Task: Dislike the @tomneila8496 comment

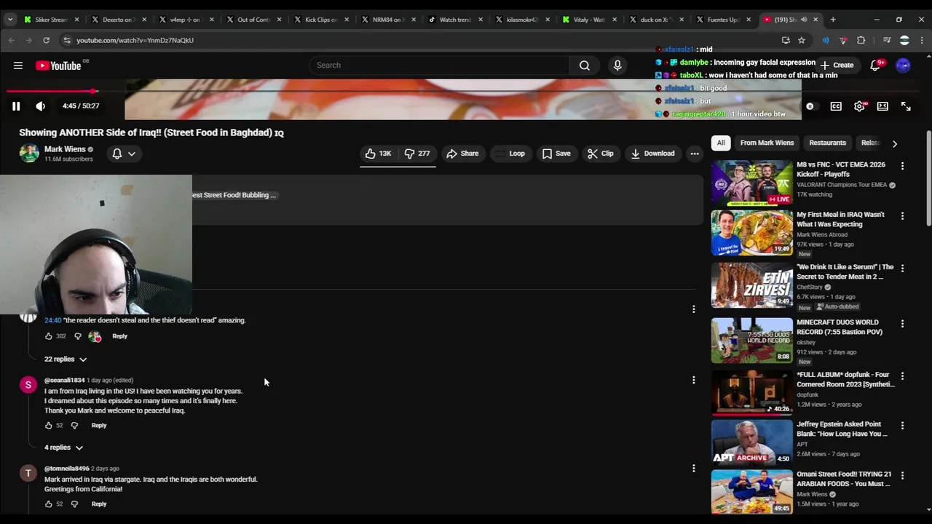Action: [x=74, y=504]
